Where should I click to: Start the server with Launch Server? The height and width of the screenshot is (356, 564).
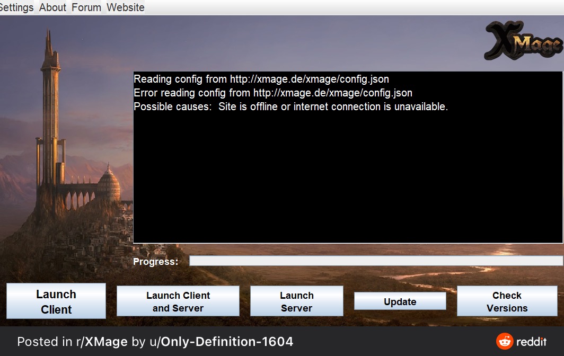click(x=296, y=301)
